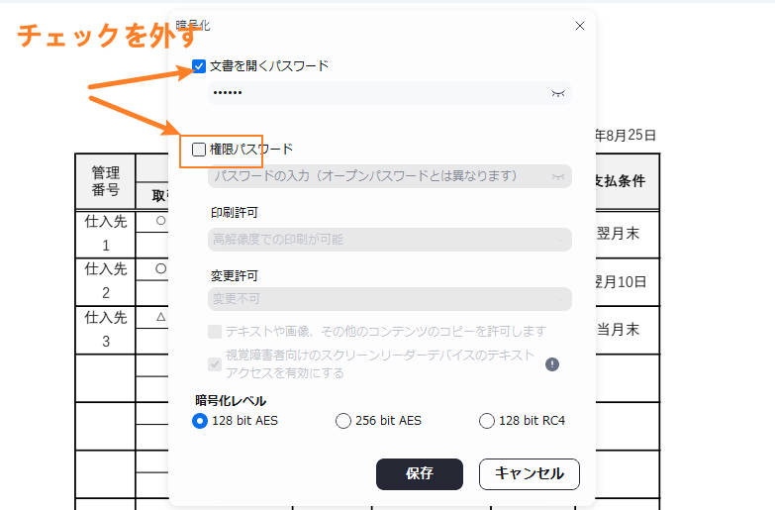Click the 印刷許可 label
The width and height of the screenshot is (775, 510).
pyautogui.click(x=235, y=213)
